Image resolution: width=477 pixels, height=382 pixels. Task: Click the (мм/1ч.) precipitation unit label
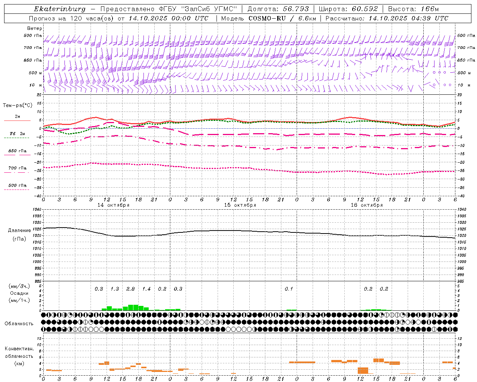pyautogui.click(x=19, y=300)
